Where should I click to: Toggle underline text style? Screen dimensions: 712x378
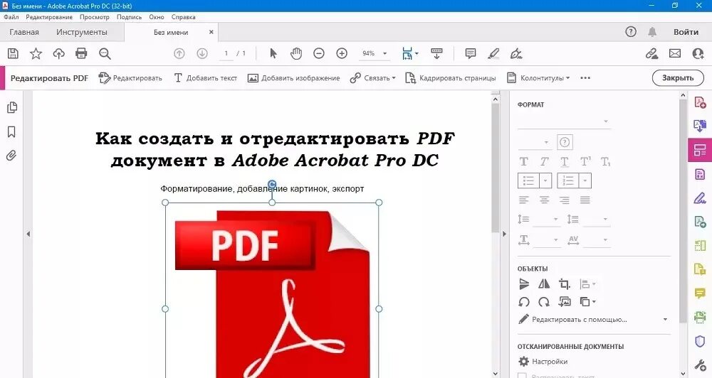pos(565,162)
